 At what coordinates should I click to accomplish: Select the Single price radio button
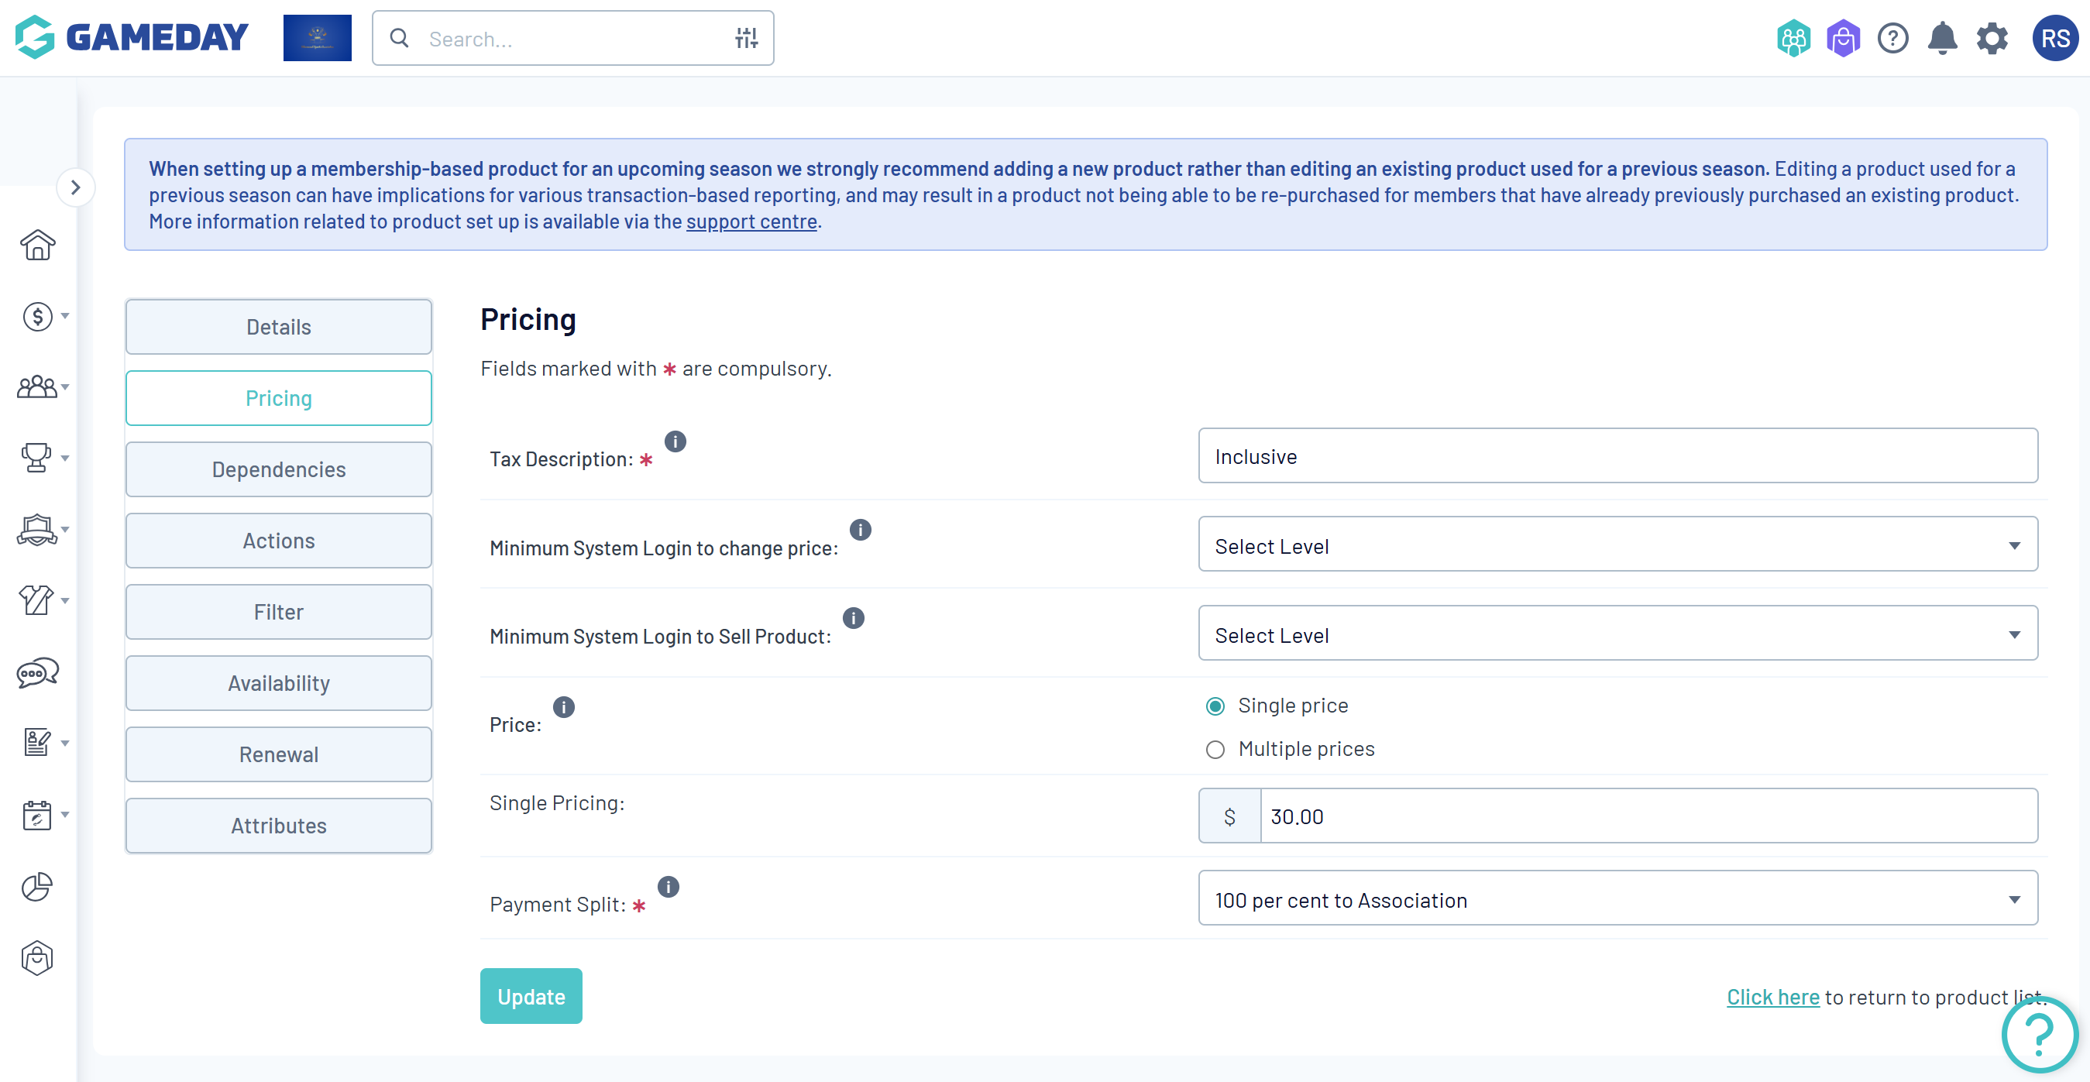(1215, 706)
